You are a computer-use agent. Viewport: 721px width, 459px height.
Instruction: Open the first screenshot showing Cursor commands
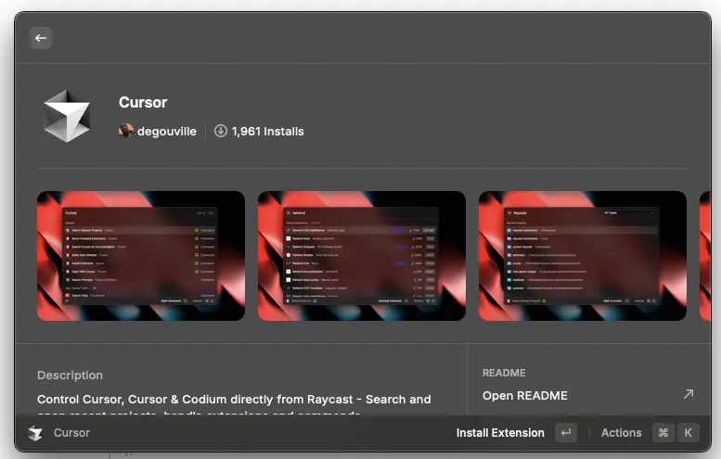(x=141, y=256)
